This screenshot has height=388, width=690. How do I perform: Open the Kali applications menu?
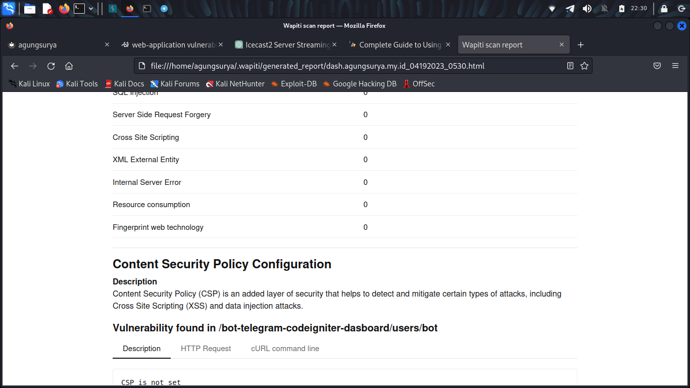point(9,8)
